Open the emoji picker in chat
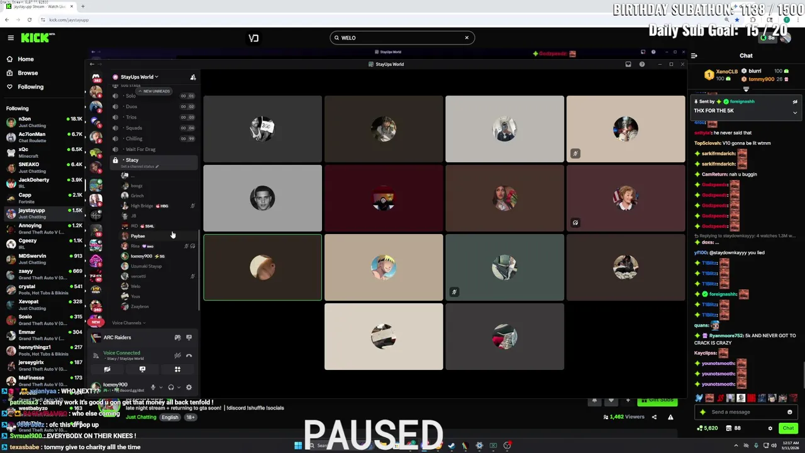805x453 pixels. (x=790, y=412)
